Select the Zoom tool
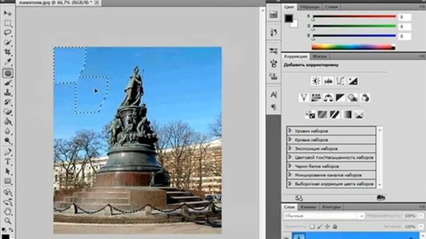 pyautogui.click(x=7, y=221)
